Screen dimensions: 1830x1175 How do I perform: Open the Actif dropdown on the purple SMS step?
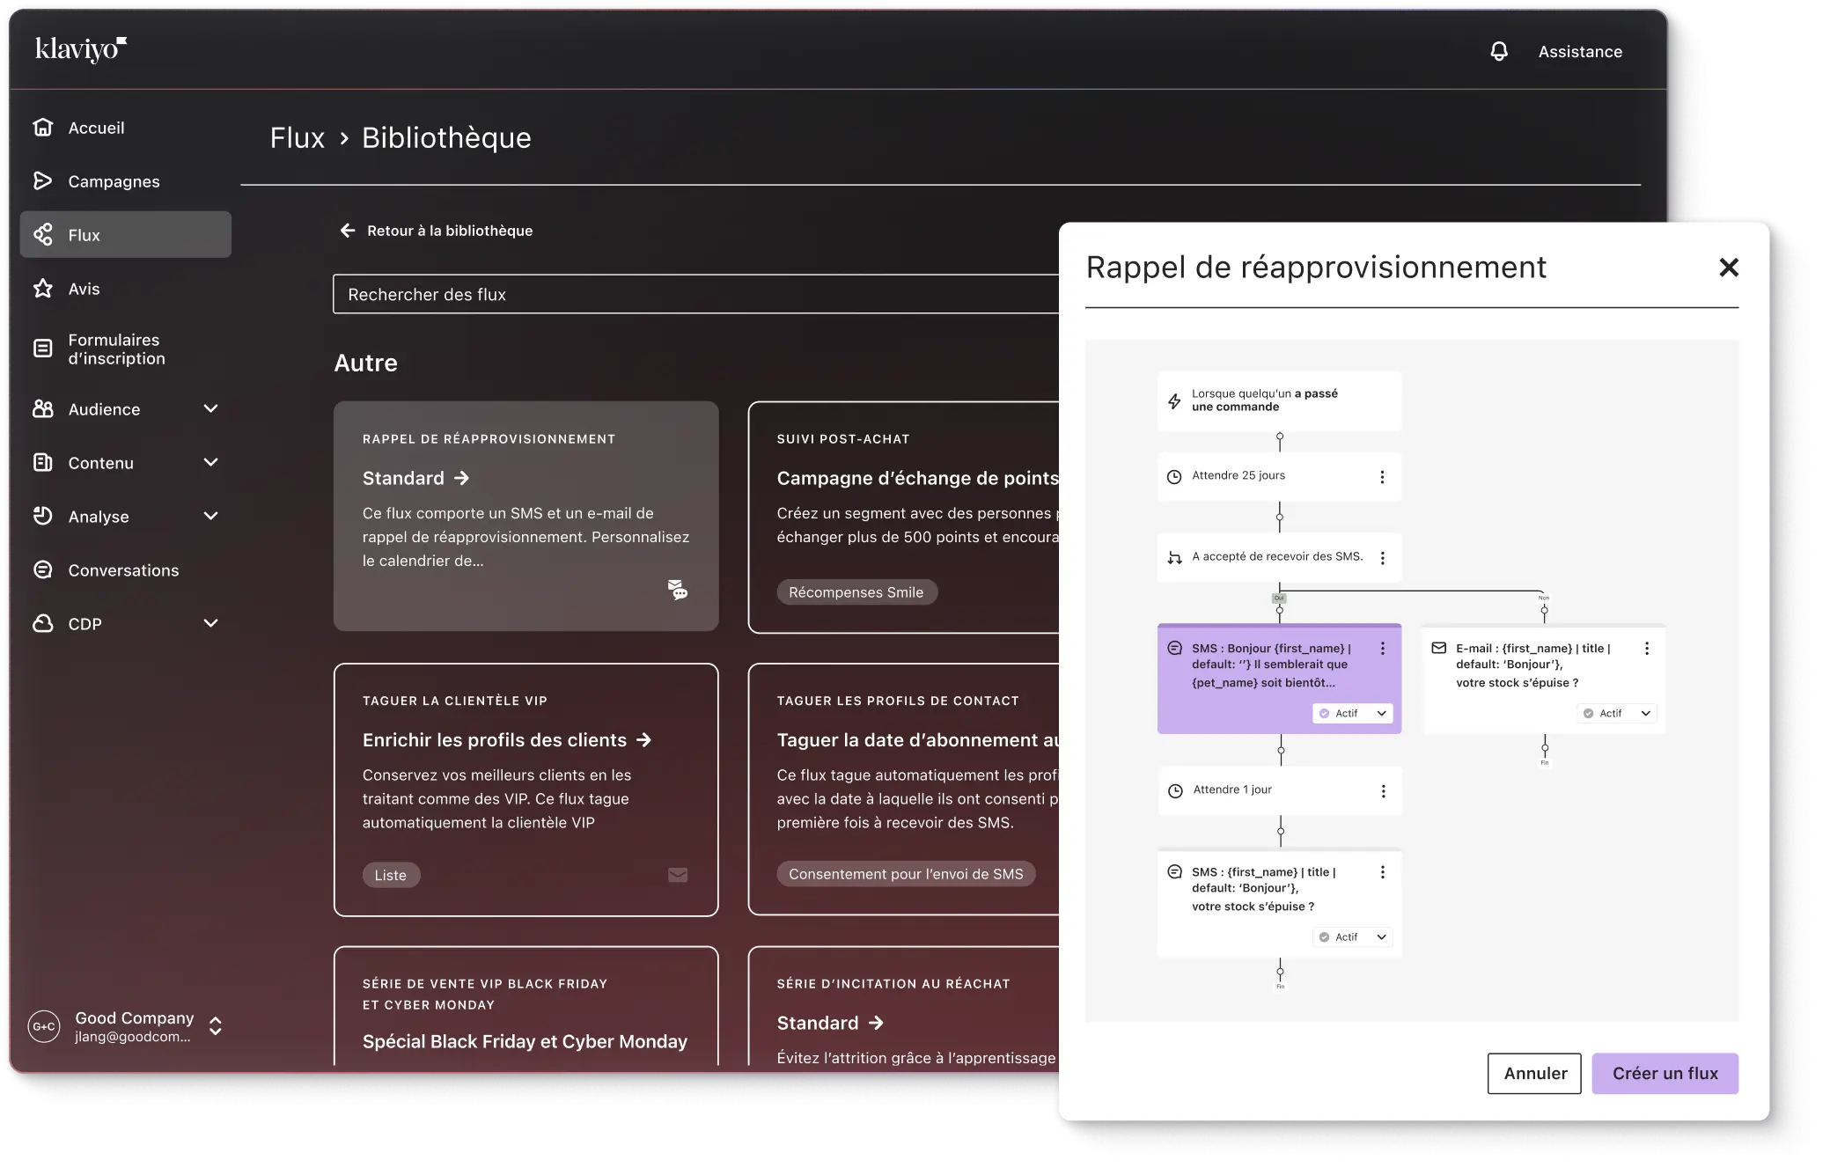point(1353,714)
